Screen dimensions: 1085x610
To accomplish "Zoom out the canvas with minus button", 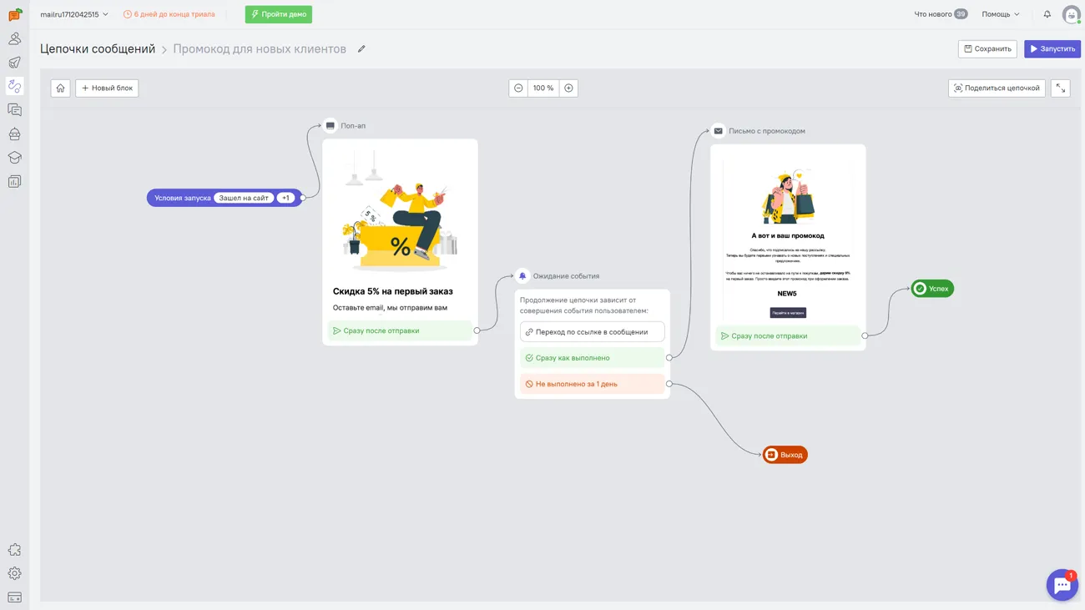I will (x=518, y=88).
